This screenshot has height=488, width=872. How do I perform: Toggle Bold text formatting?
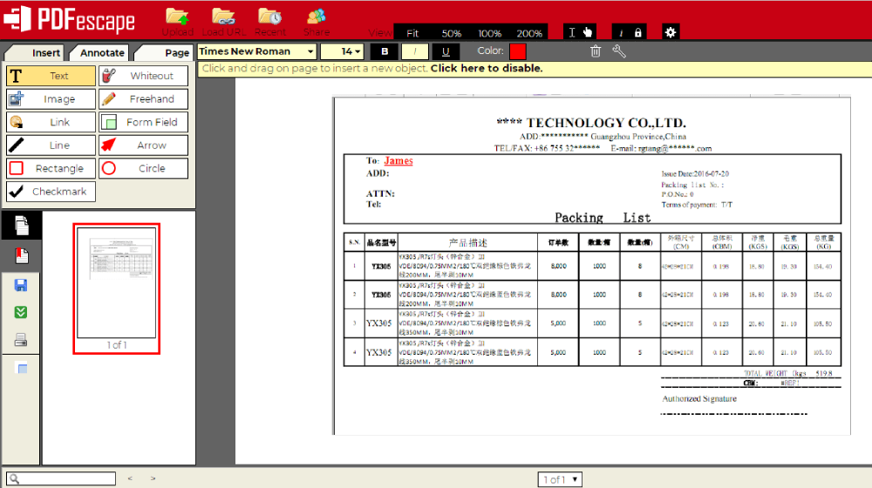(x=384, y=51)
